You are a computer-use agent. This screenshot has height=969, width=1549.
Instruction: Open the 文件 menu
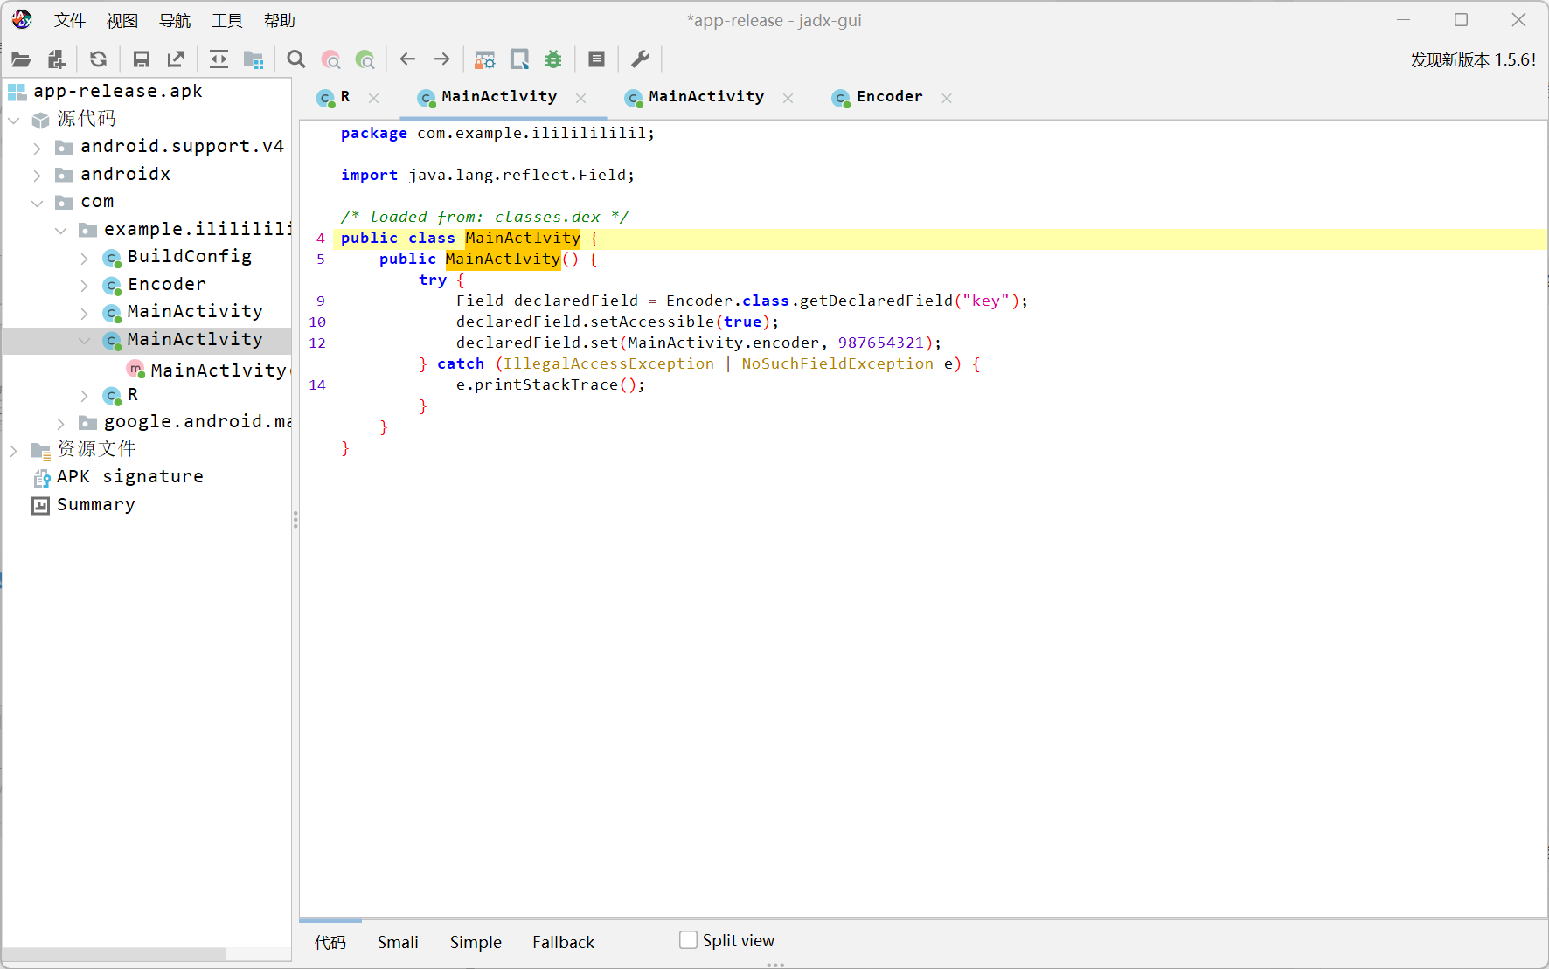coord(70,20)
